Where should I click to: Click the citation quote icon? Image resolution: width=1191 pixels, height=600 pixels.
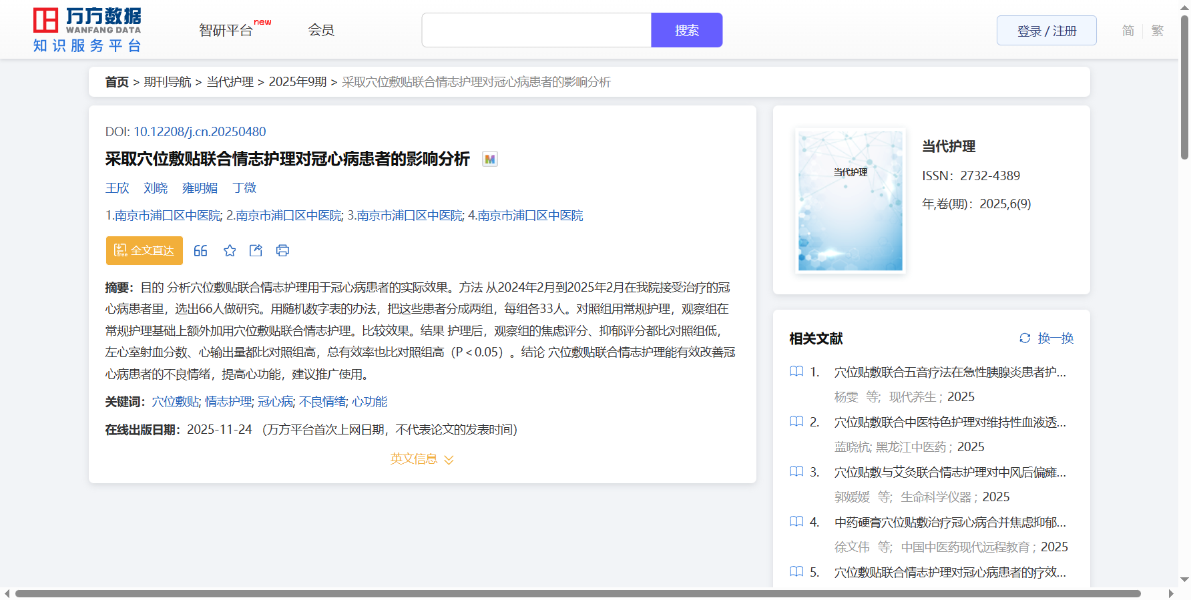coord(200,251)
